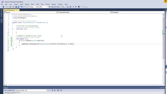Click the Clear All icon in the Output panel
167x94 pixels.
coord(58,90)
